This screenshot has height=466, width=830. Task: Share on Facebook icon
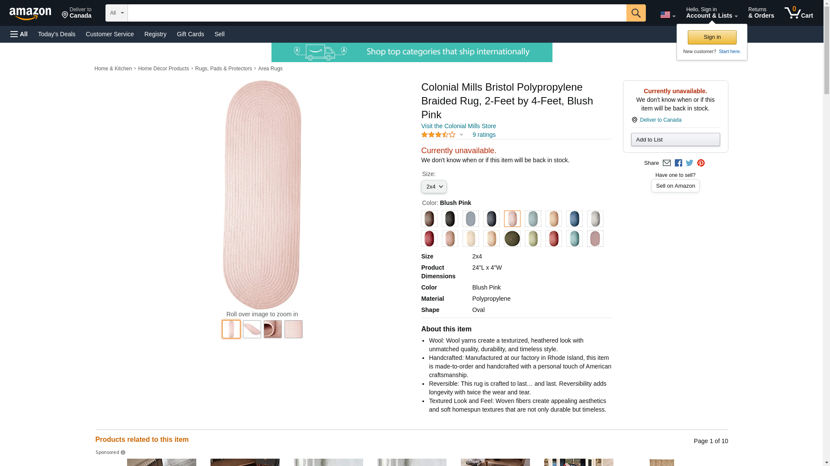tap(678, 163)
